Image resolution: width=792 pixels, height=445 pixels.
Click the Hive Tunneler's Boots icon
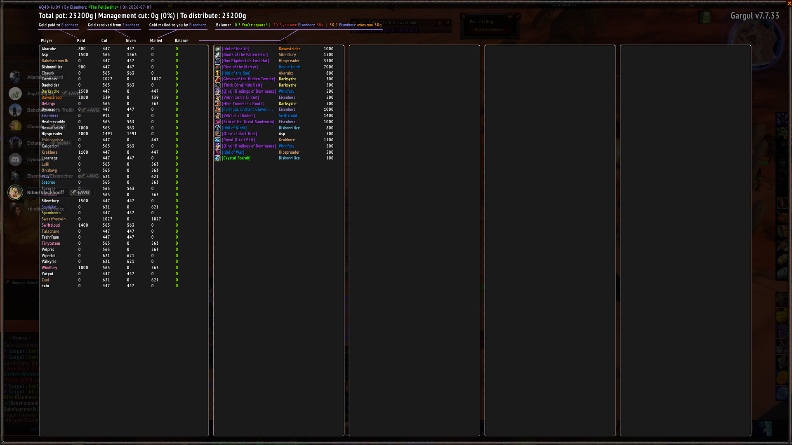[217, 104]
